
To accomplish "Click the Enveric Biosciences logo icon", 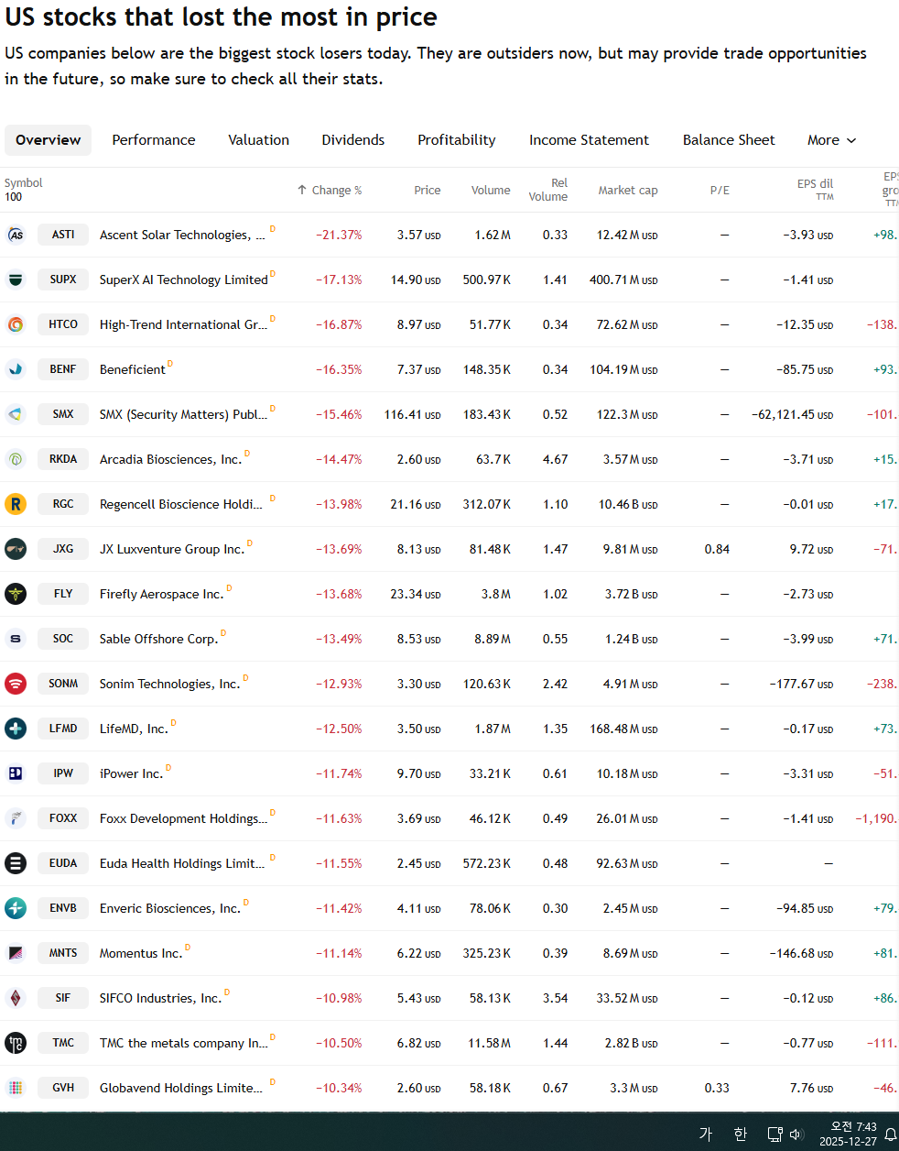I will coord(16,908).
